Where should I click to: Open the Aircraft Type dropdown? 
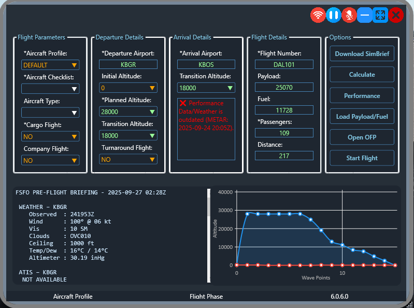click(50, 113)
